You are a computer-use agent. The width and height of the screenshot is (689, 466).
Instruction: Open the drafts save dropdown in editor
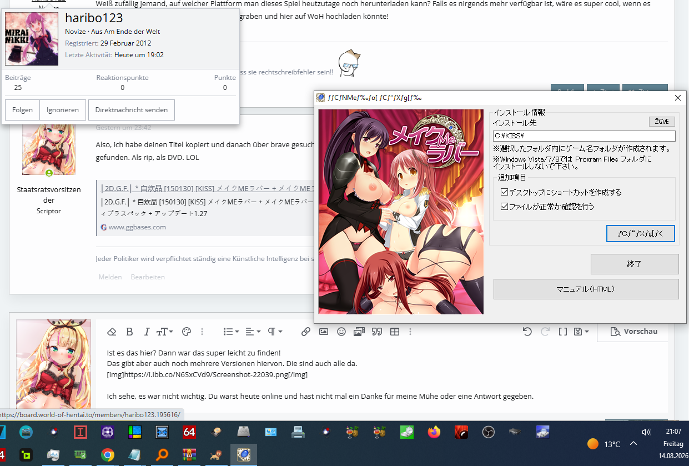click(x=581, y=332)
